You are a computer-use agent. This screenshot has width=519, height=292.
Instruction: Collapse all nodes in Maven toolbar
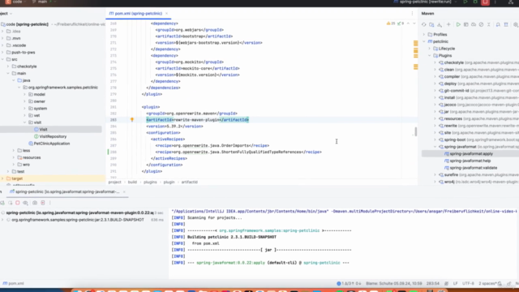[488, 25]
